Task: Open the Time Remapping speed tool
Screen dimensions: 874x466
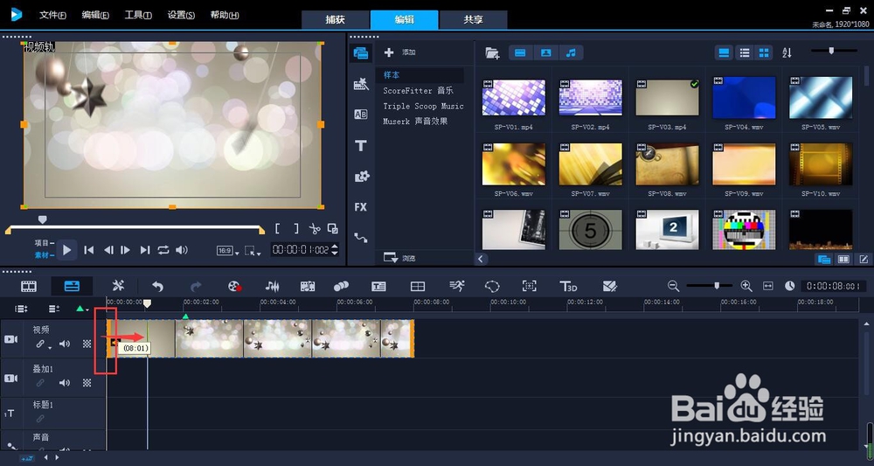Action: click(x=456, y=286)
